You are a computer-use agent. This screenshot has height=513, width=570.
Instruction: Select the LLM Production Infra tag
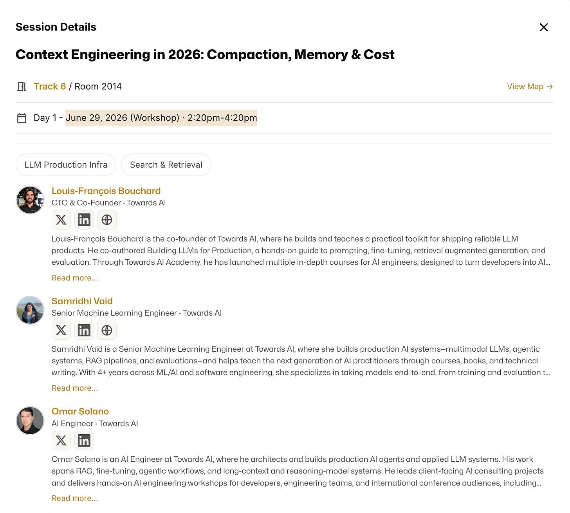[66, 165]
